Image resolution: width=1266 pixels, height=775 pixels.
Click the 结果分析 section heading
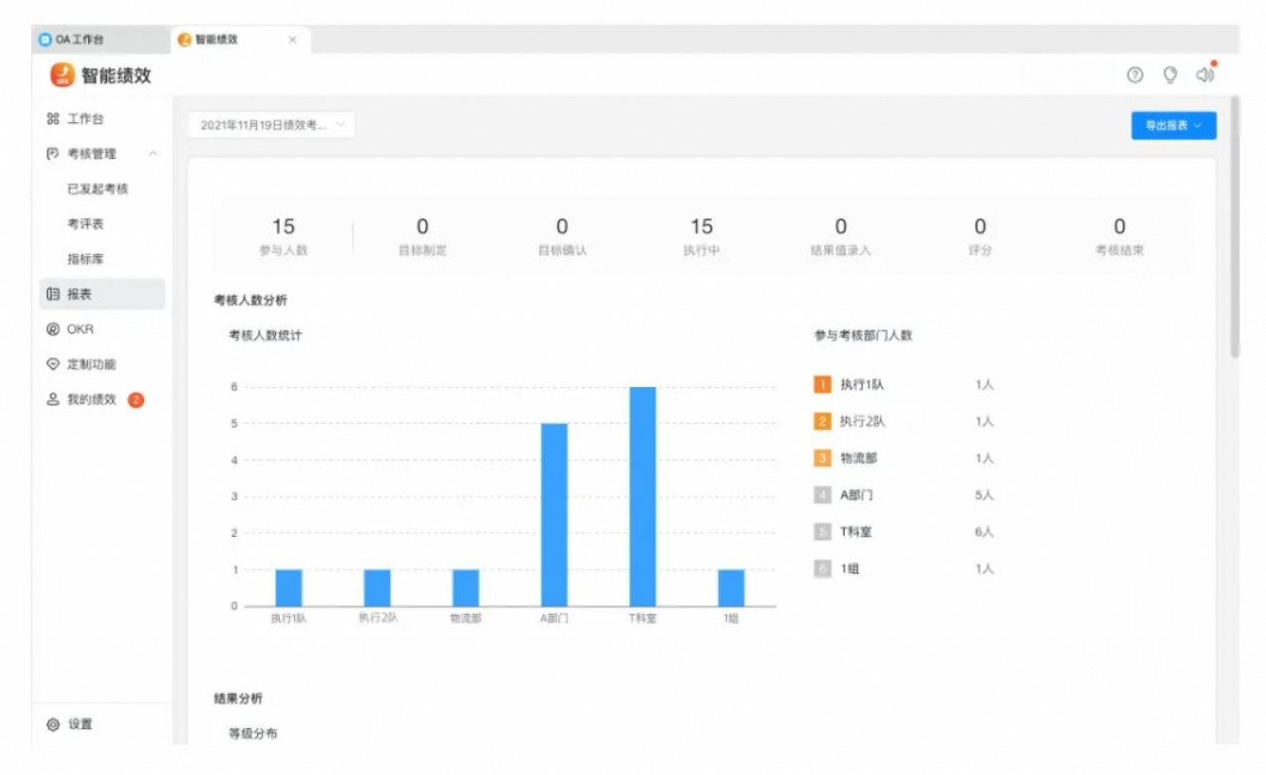(x=238, y=699)
